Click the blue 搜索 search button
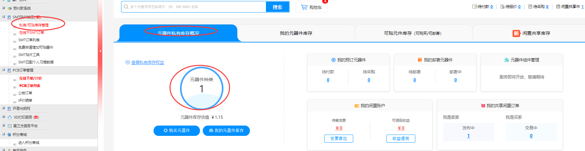 pyautogui.click(x=277, y=7)
